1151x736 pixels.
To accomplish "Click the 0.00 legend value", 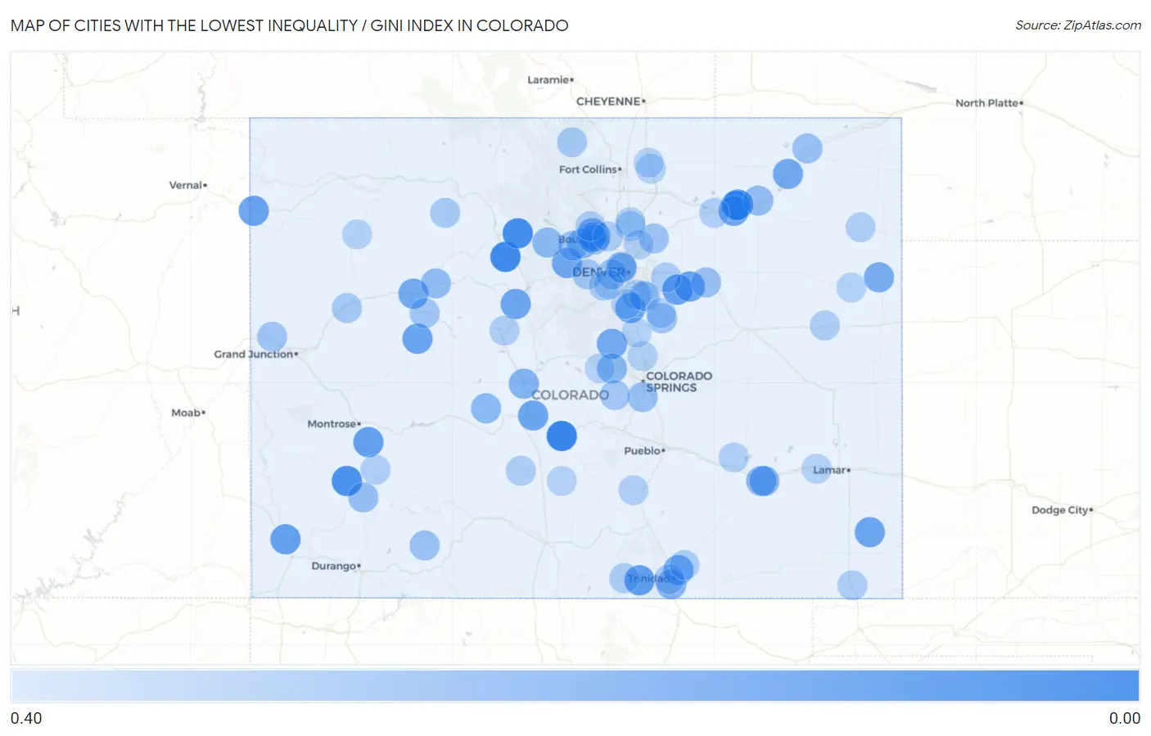I will [1124, 718].
